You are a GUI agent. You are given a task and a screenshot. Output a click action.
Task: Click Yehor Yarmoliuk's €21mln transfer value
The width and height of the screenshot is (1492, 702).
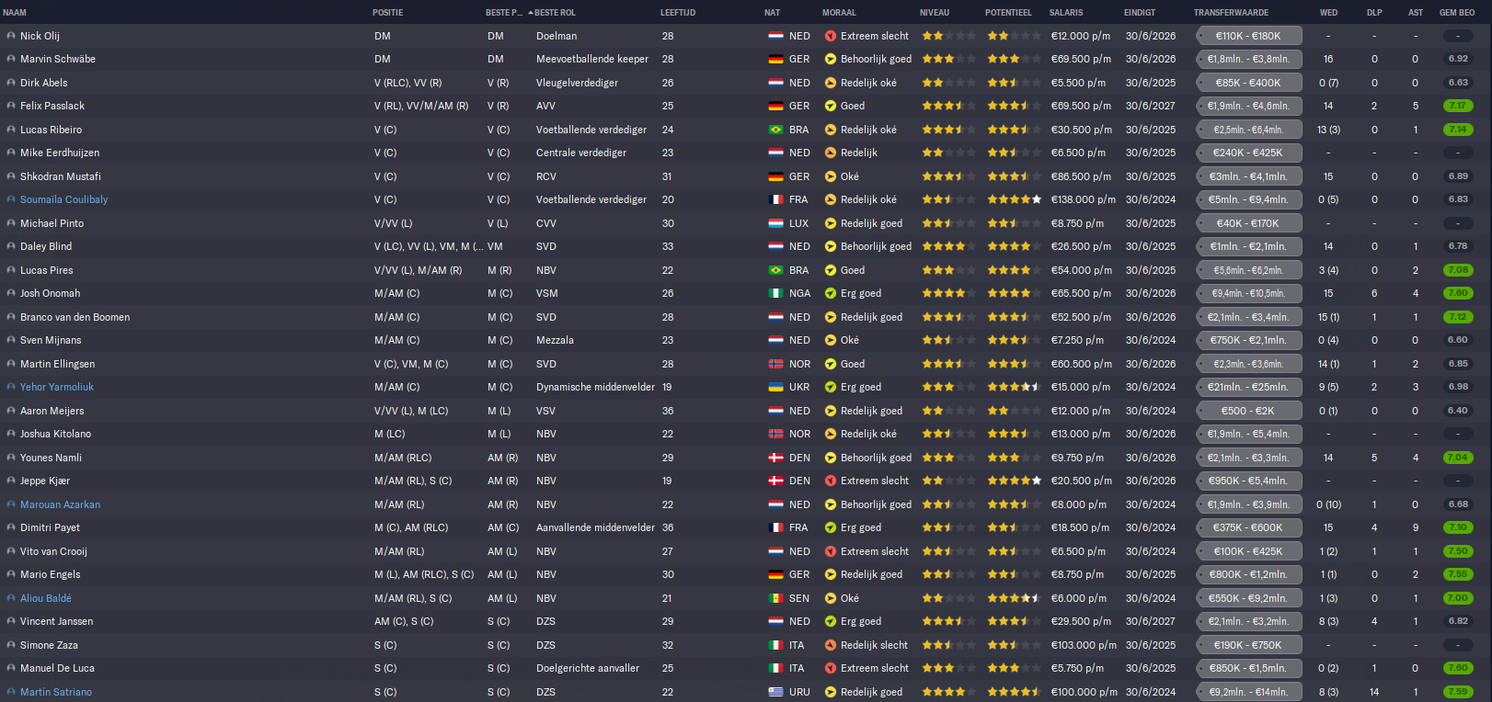[x=1248, y=387]
